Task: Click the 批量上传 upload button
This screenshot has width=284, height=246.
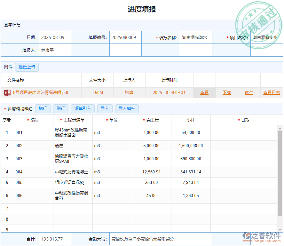Action: click(x=27, y=67)
